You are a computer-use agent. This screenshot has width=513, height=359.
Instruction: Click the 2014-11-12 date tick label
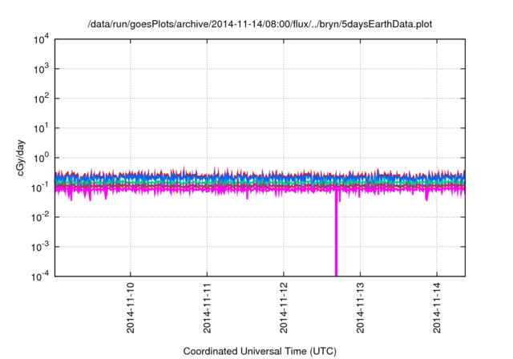tap(283, 308)
